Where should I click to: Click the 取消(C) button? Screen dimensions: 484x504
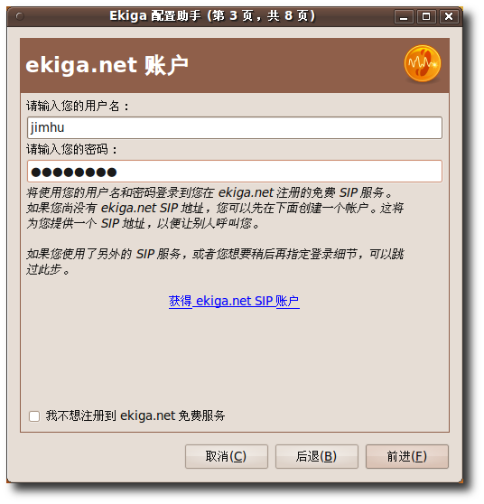point(227,456)
